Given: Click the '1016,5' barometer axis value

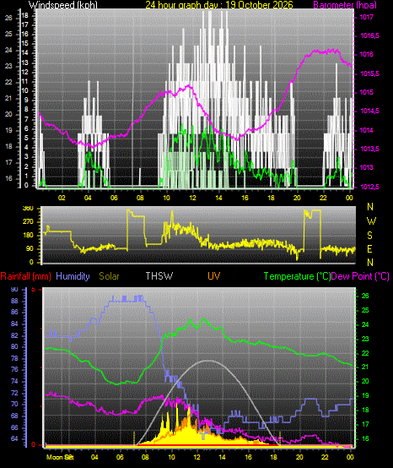Looking at the screenshot, I should 369,35.
